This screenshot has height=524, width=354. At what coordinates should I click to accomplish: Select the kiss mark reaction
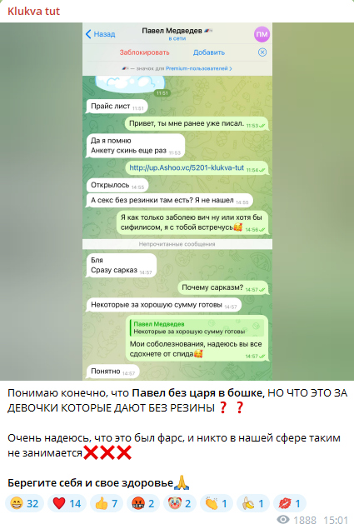(290, 503)
